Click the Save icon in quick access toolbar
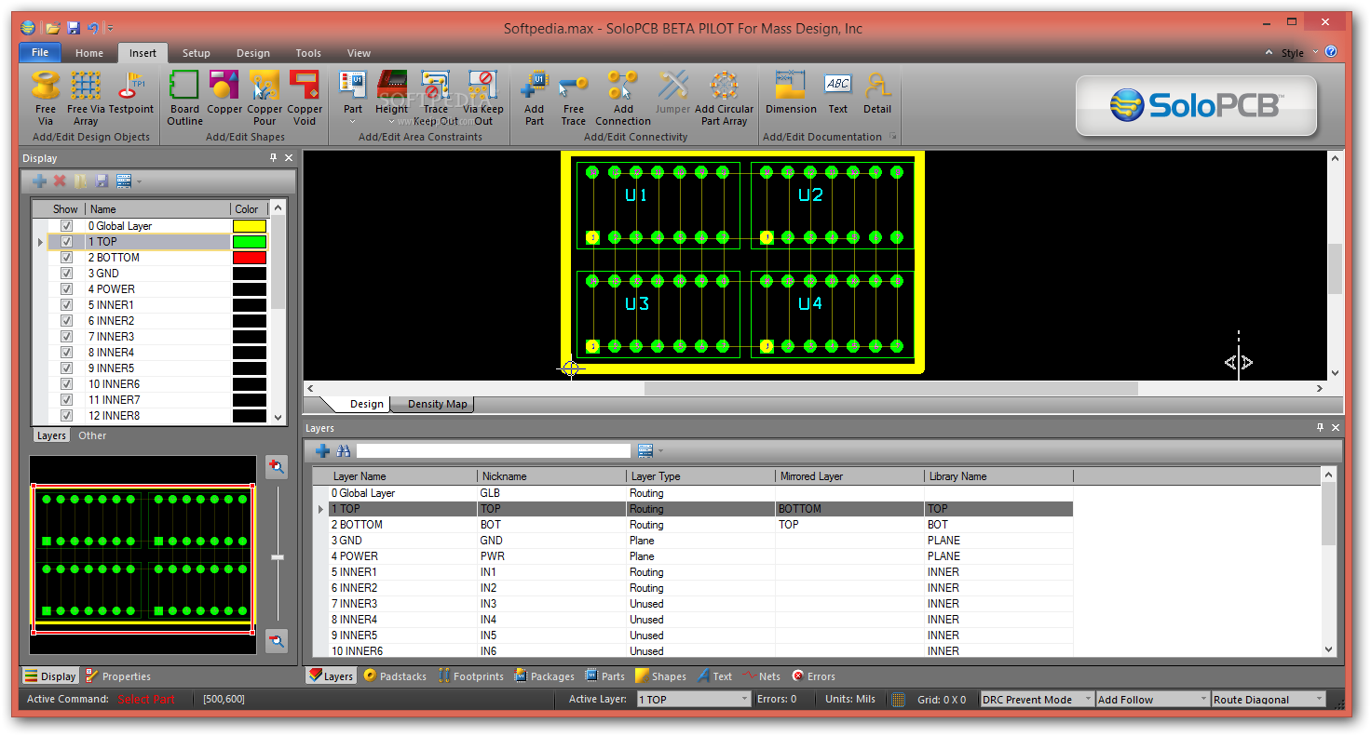 [x=73, y=28]
